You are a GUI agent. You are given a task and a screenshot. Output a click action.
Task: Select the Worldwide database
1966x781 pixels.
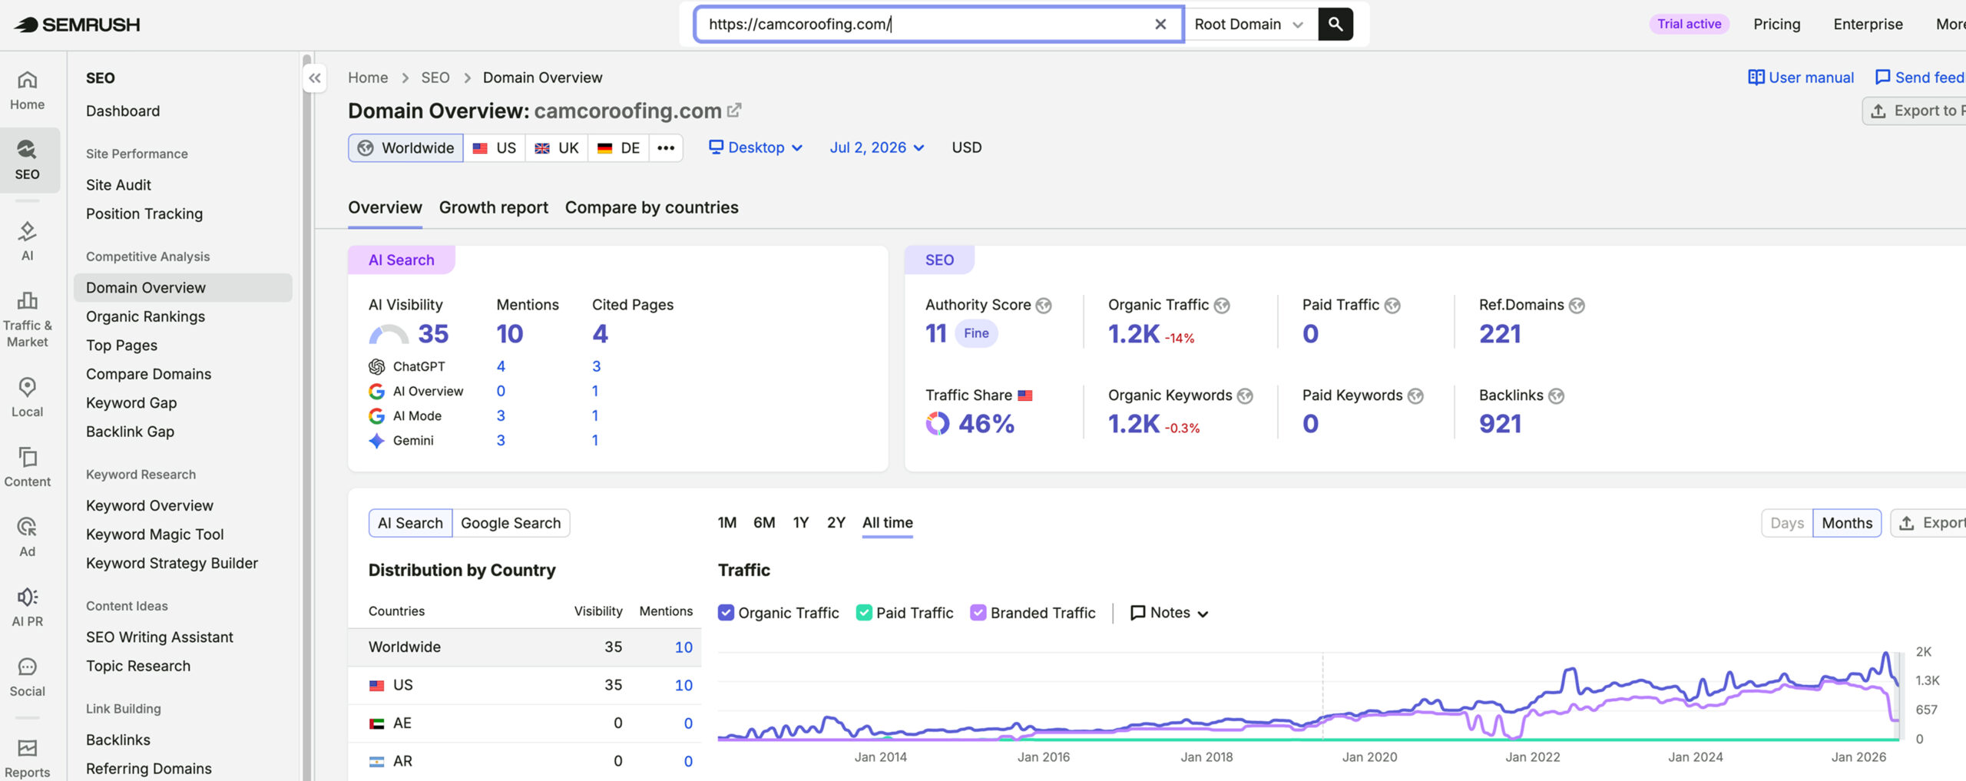[405, 147]
